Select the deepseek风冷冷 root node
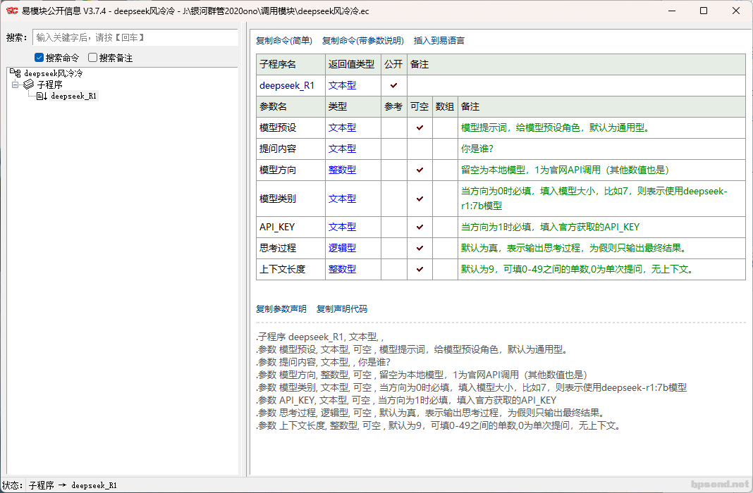The image size is (753, 493). (54, 73)
